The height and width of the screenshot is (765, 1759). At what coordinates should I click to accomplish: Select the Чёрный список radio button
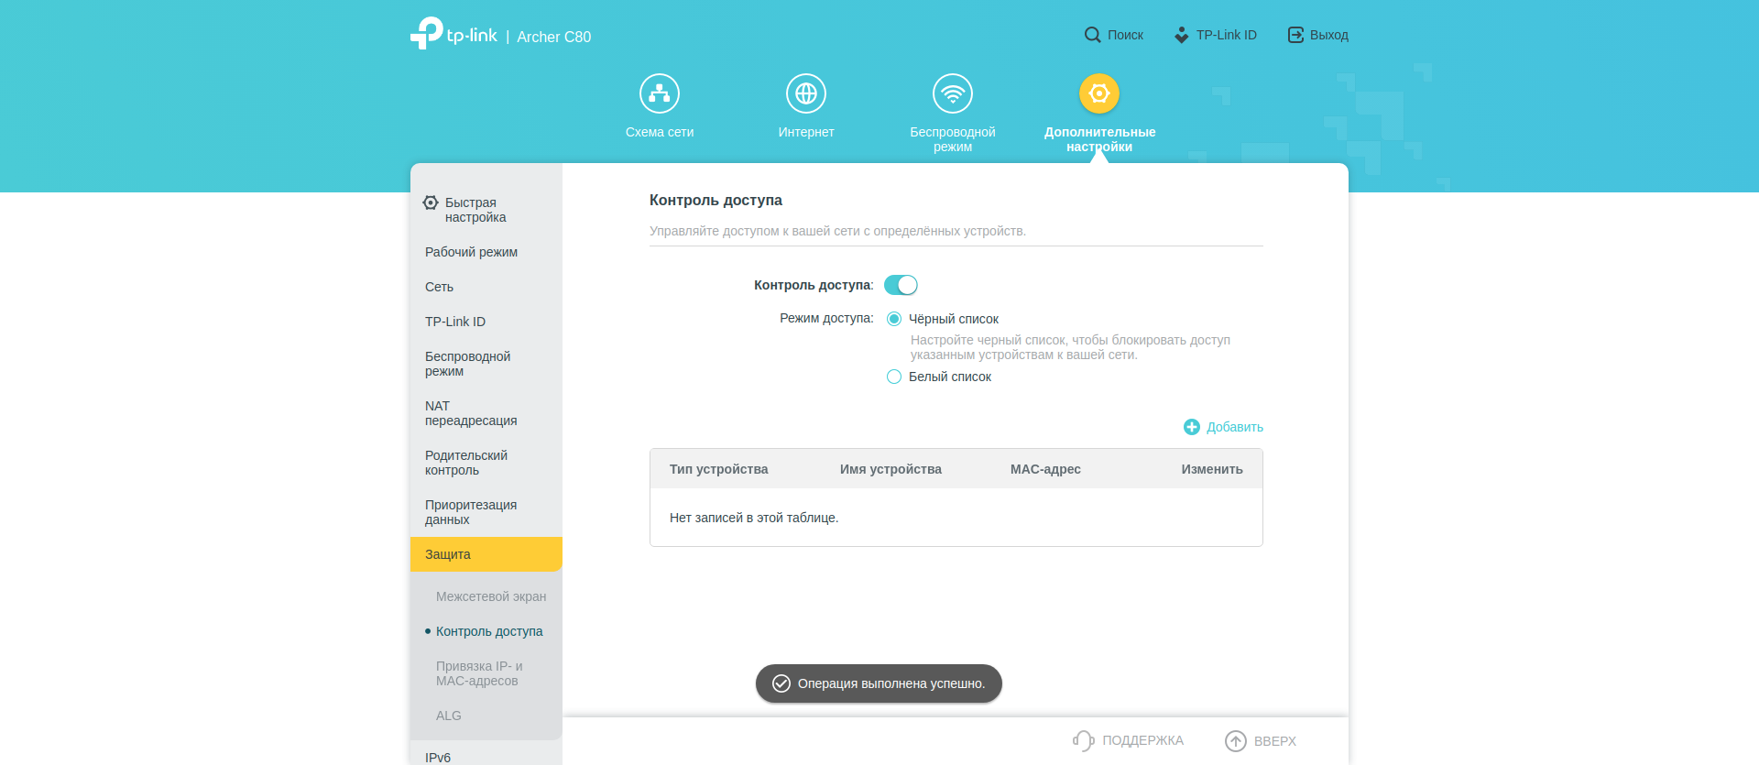894,319
